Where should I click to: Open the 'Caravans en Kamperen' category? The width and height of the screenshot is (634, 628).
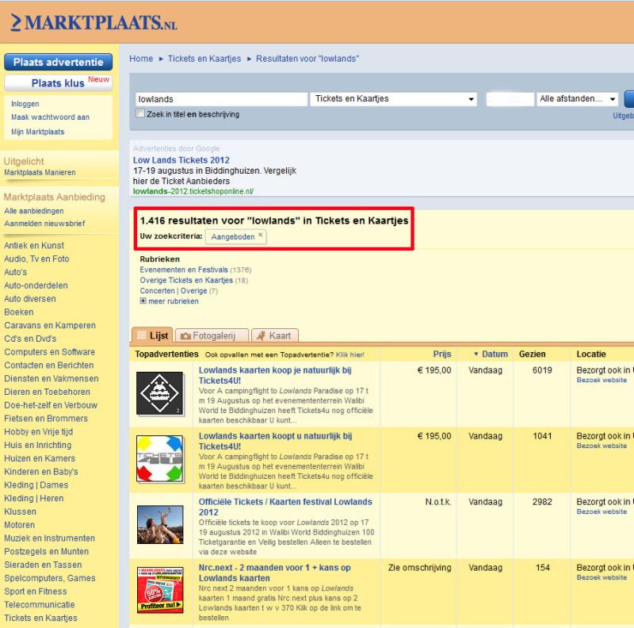[50, 325]
